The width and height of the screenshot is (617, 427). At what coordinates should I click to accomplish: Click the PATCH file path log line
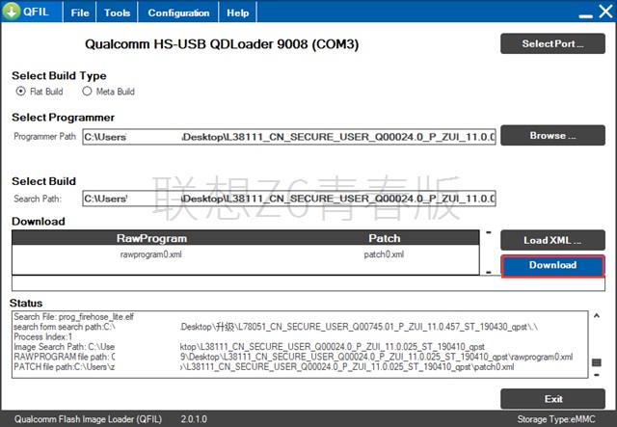coord(263,367)
